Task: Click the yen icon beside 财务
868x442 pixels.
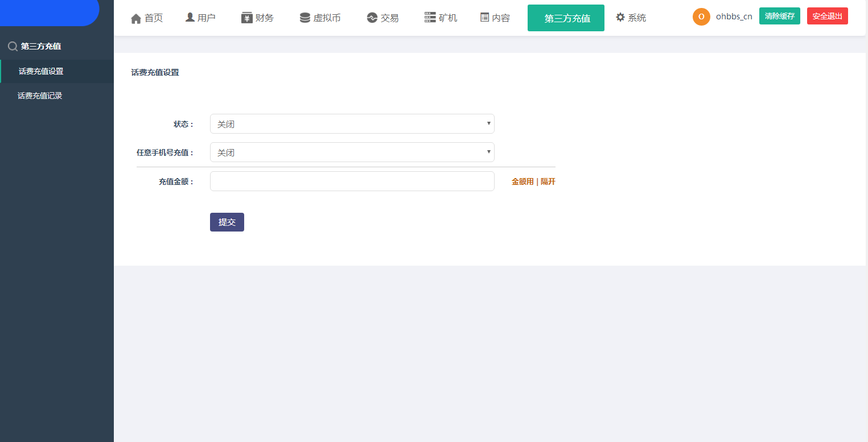Action: pos(246,18)
